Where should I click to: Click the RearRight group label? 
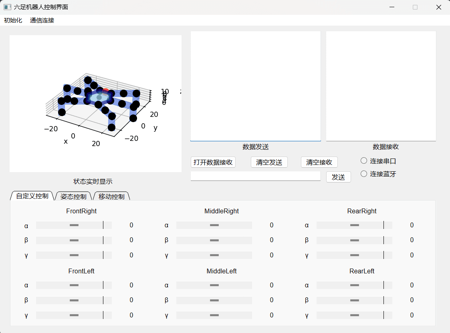pyautogui.click(x=361, y=211)
